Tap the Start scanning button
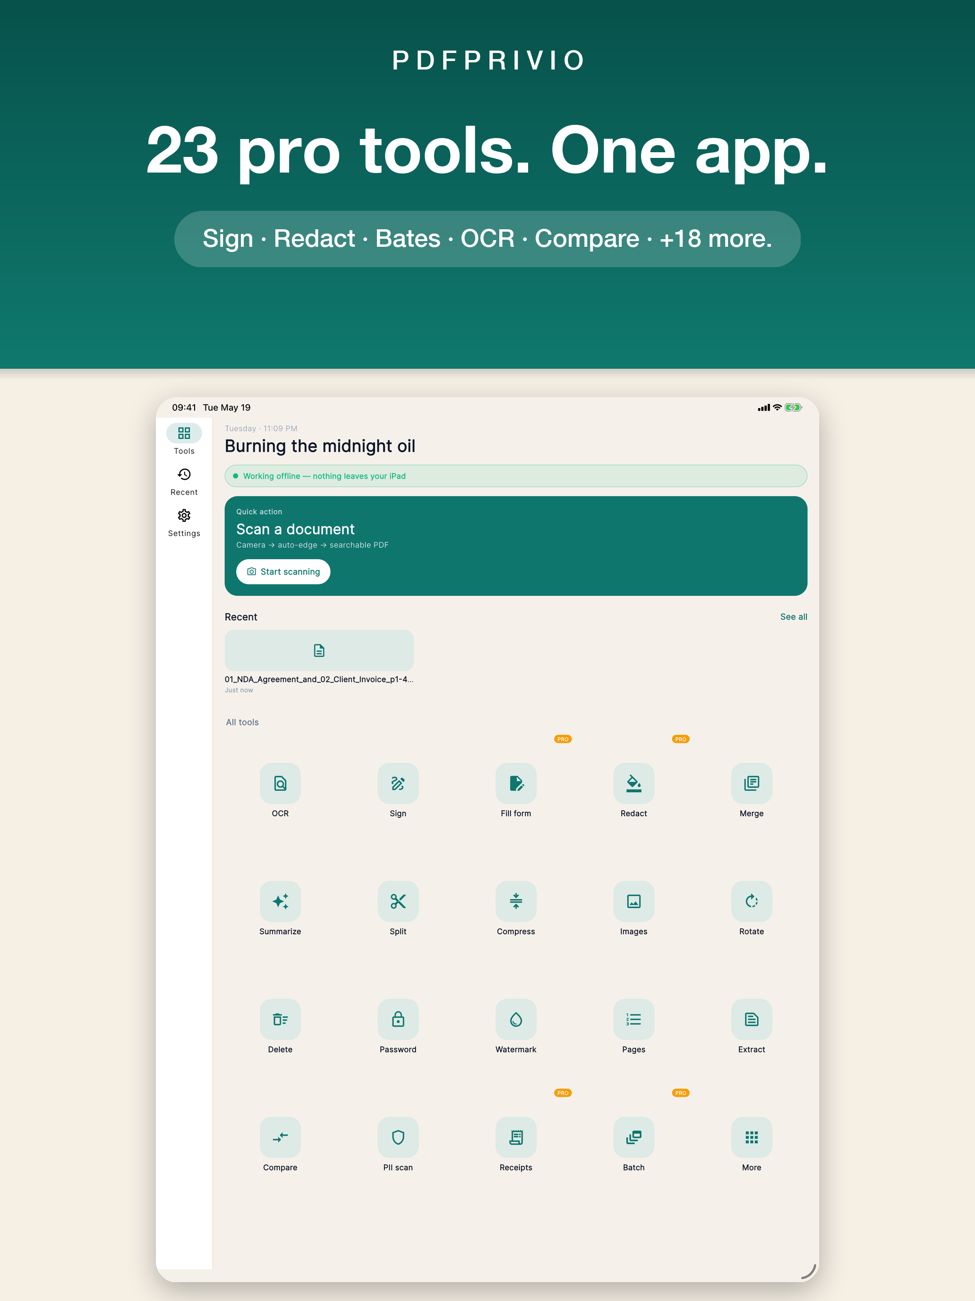 click(283, 572)
